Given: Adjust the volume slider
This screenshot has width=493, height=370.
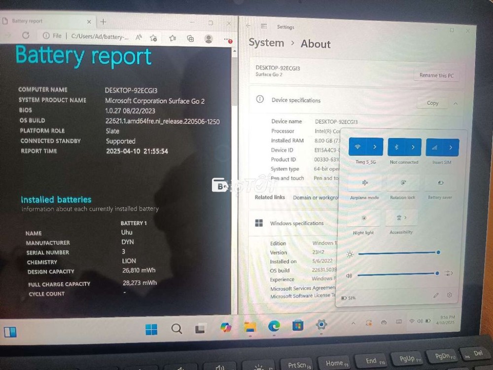Looking at the screenshot, I should pyautogui.click(x=398, y=274).
